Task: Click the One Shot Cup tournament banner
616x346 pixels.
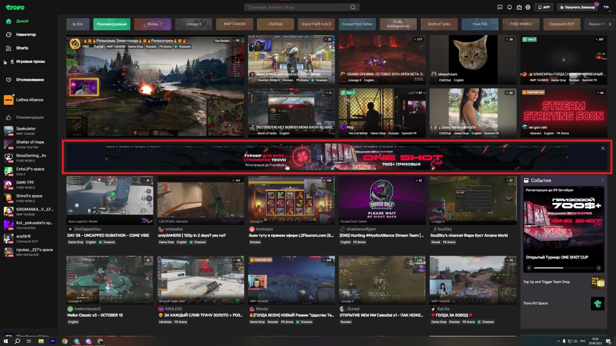Action: click(x=336, y=157)
